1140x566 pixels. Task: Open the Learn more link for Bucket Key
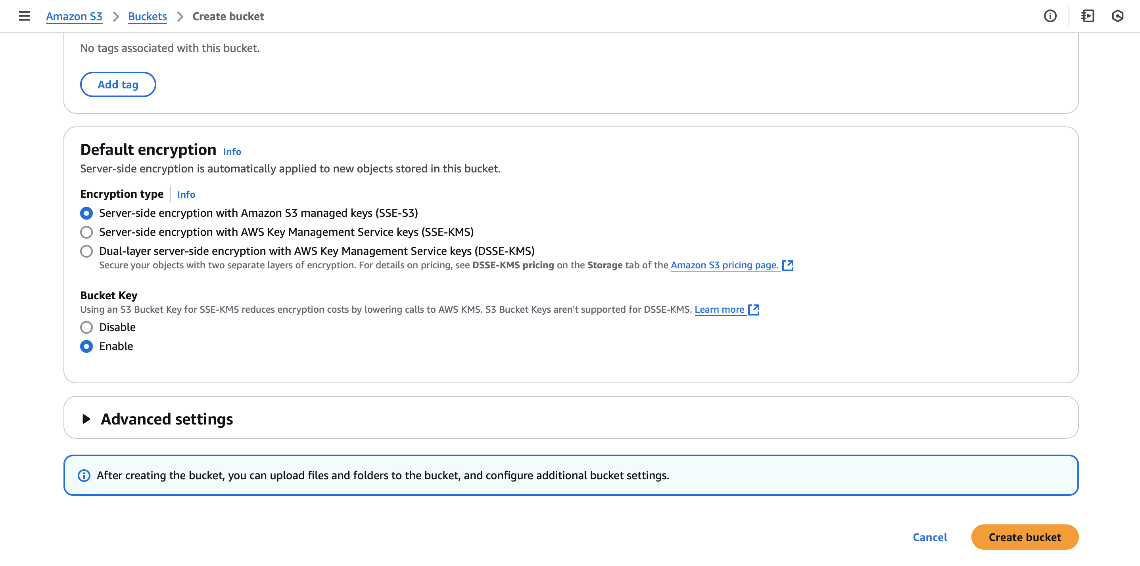[x=719, y=310]
